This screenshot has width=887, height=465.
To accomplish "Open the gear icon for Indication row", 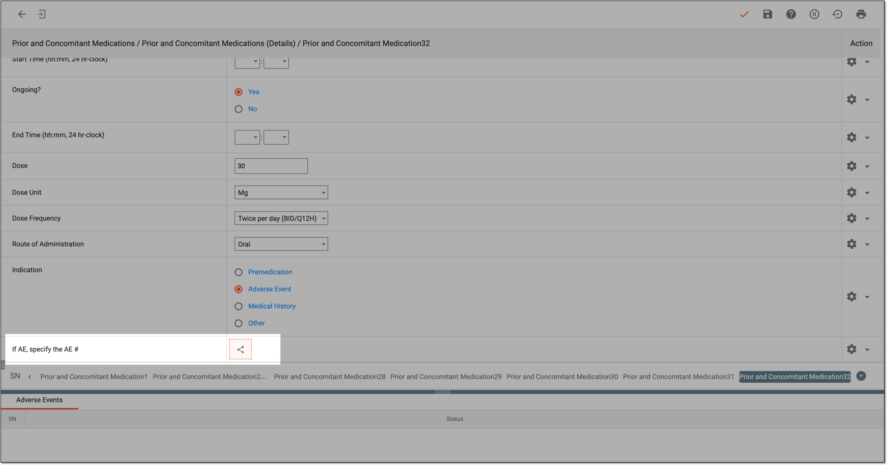I will click(852, 296).
